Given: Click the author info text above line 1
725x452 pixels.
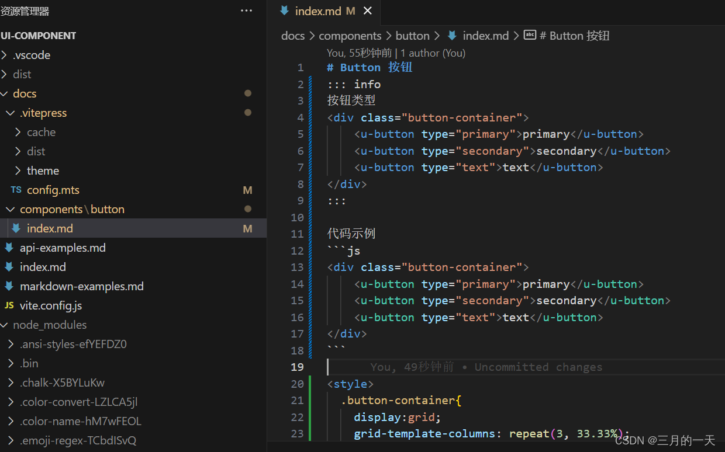Looking at the screenshot, I should click(x=396, y=53).
